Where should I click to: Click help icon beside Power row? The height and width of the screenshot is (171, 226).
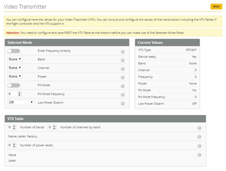(123, 77)
